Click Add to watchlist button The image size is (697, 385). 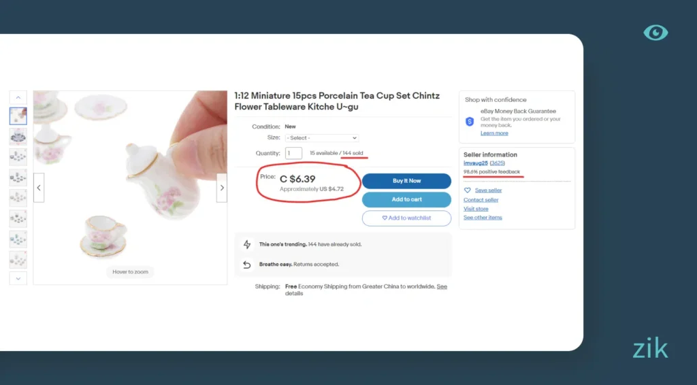coord(406,218)
